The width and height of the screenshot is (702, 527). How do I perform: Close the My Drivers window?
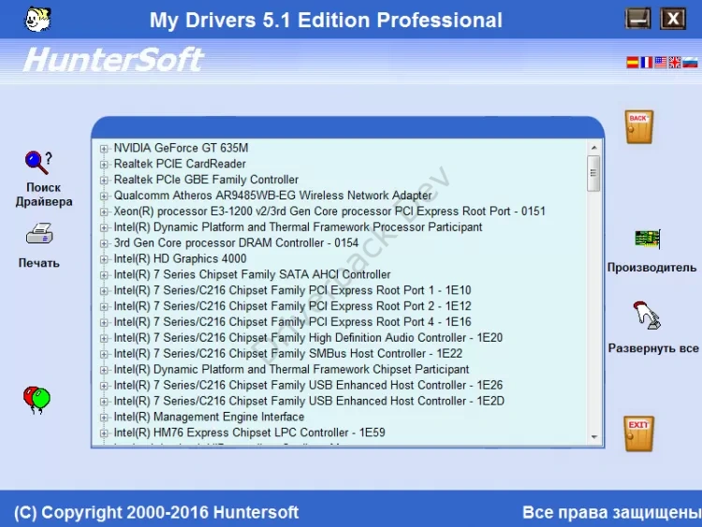(x=672, y=19)
